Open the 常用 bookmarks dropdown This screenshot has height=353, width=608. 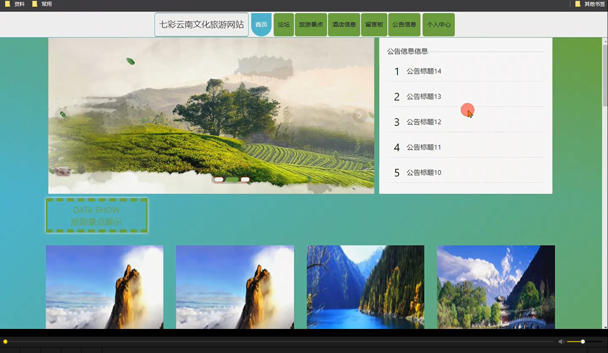tap(45, 4)
